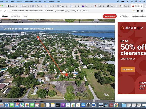Click the share icon in the address bar
This screenshot has width=146, height=109.
pos(138,11)
